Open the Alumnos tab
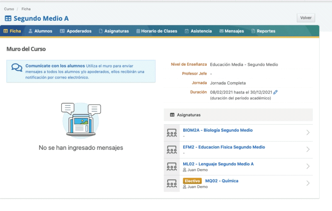Screen dimensions: 332x211 pos(40,31)
